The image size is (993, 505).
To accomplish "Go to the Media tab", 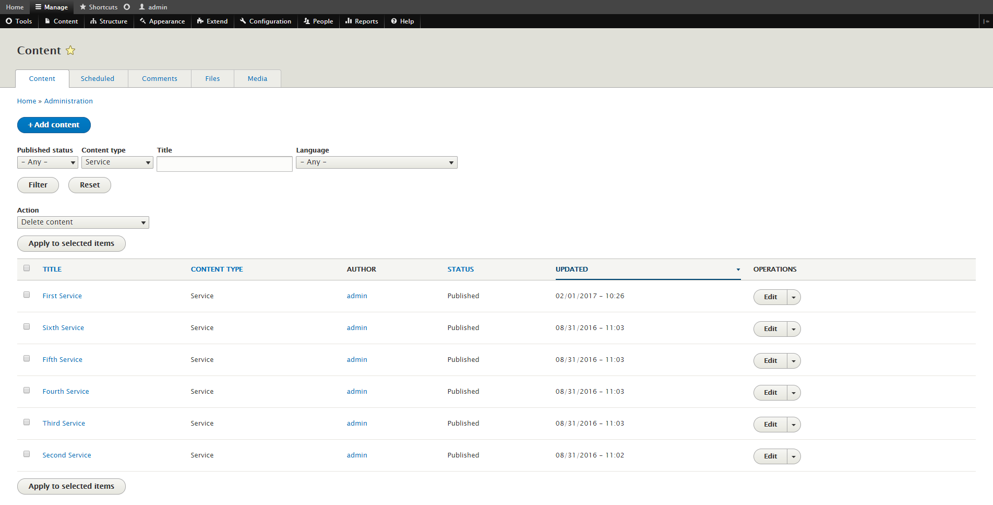I will point(257,79).
